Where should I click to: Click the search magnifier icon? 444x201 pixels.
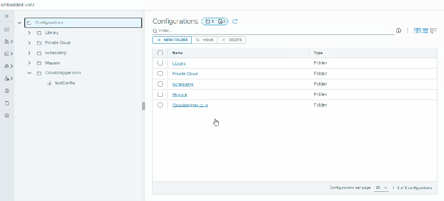pos(155,31)
